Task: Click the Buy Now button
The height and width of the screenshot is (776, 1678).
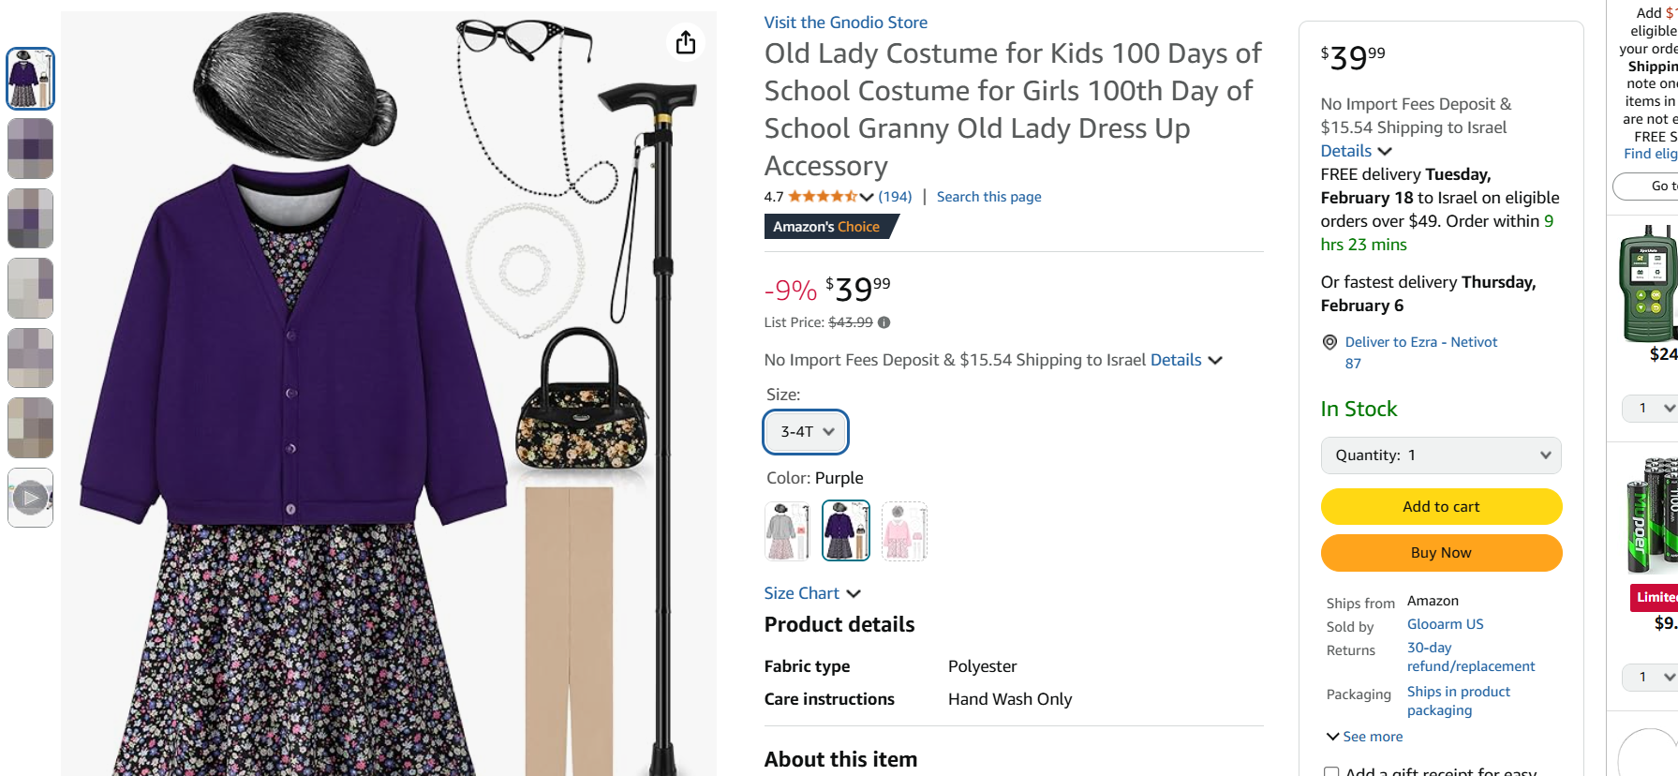Action: pyautogui.click(x=1441, y=553)
